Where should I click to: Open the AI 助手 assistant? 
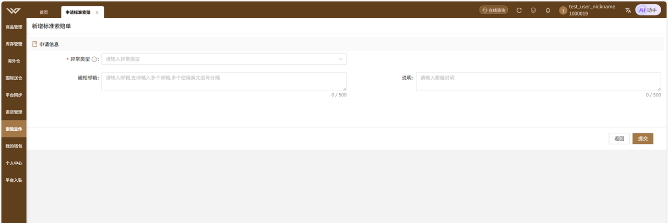(x=648, y=10)
